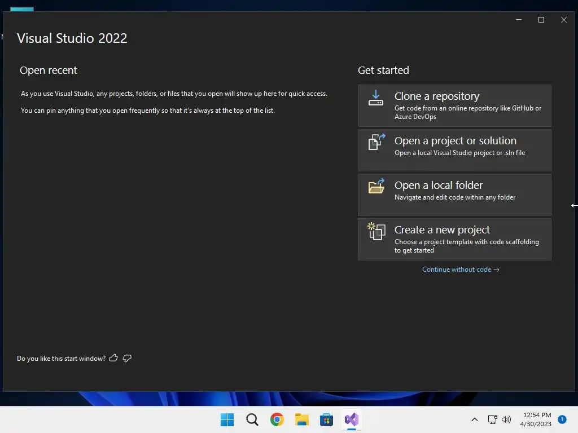Click the taskbar clock showing 12:54 PM
The image size is (578, 433).
[x=536, y=419]
